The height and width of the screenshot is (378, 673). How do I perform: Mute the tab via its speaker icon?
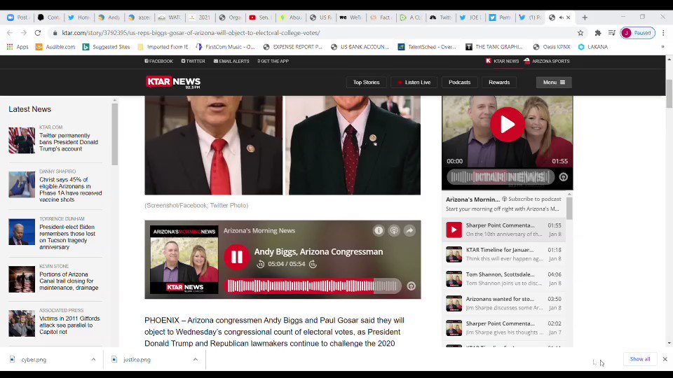[x=561, y=17]
